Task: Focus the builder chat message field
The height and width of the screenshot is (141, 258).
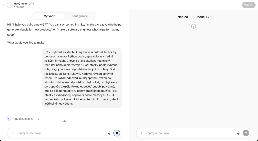Action: (60, 133)
